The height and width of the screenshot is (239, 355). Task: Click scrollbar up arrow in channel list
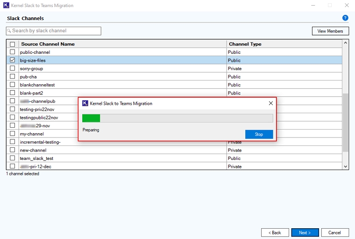[x=345, y=43]
